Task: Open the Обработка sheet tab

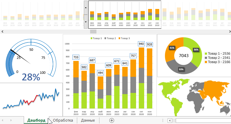Action: (63, 120)
